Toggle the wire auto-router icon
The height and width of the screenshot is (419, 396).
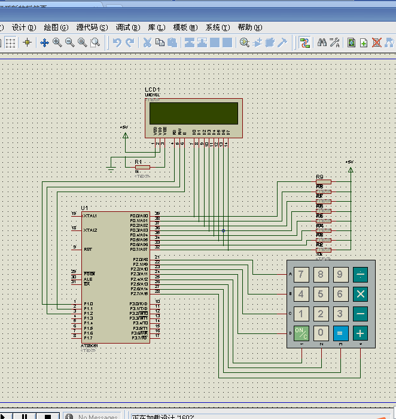pyautogui.click(x=305, y=42)
